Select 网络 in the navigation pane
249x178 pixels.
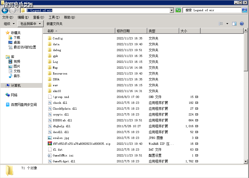click(x=14, y=95)
